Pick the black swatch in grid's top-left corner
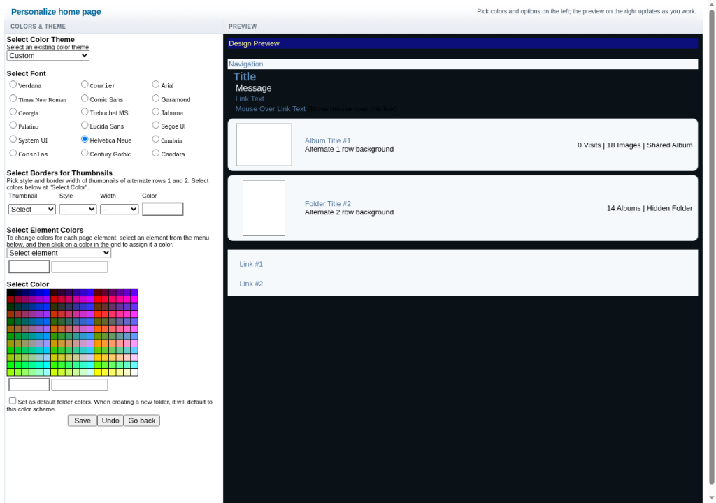Viewport: 716px width, 503px height. pyautogui.click(x=10, y=292)
